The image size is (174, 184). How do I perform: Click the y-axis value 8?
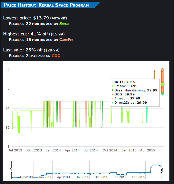point(8,147)
